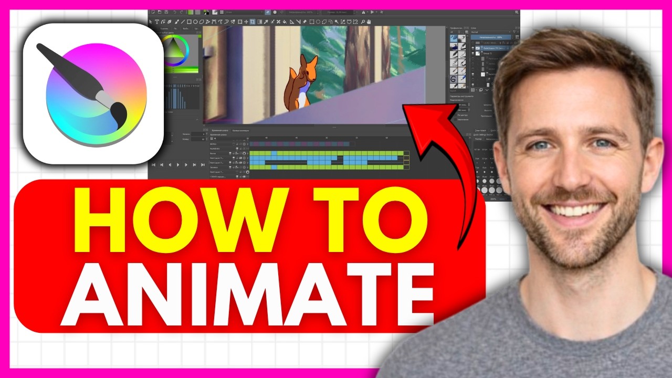Switch to 'Временная шкала' timeline tab
Screen dimensions: 672x378
(x=220, y=130)
